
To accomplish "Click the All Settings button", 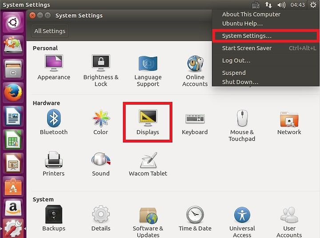I will click(x=50, y=31).
